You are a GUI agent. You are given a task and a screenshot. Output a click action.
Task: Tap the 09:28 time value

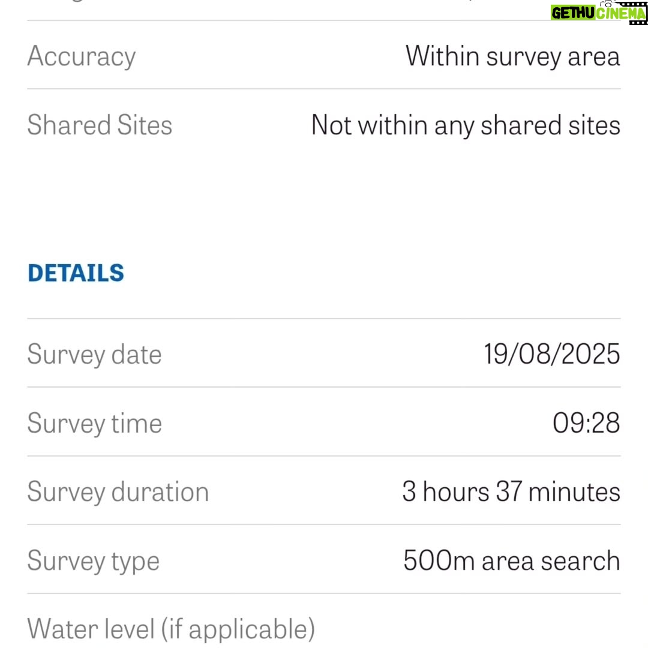tap(586, 423)
